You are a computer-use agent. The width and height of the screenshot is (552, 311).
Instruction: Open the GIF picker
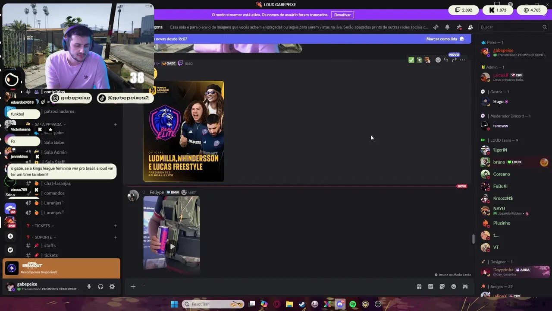[x=430, y=286]
